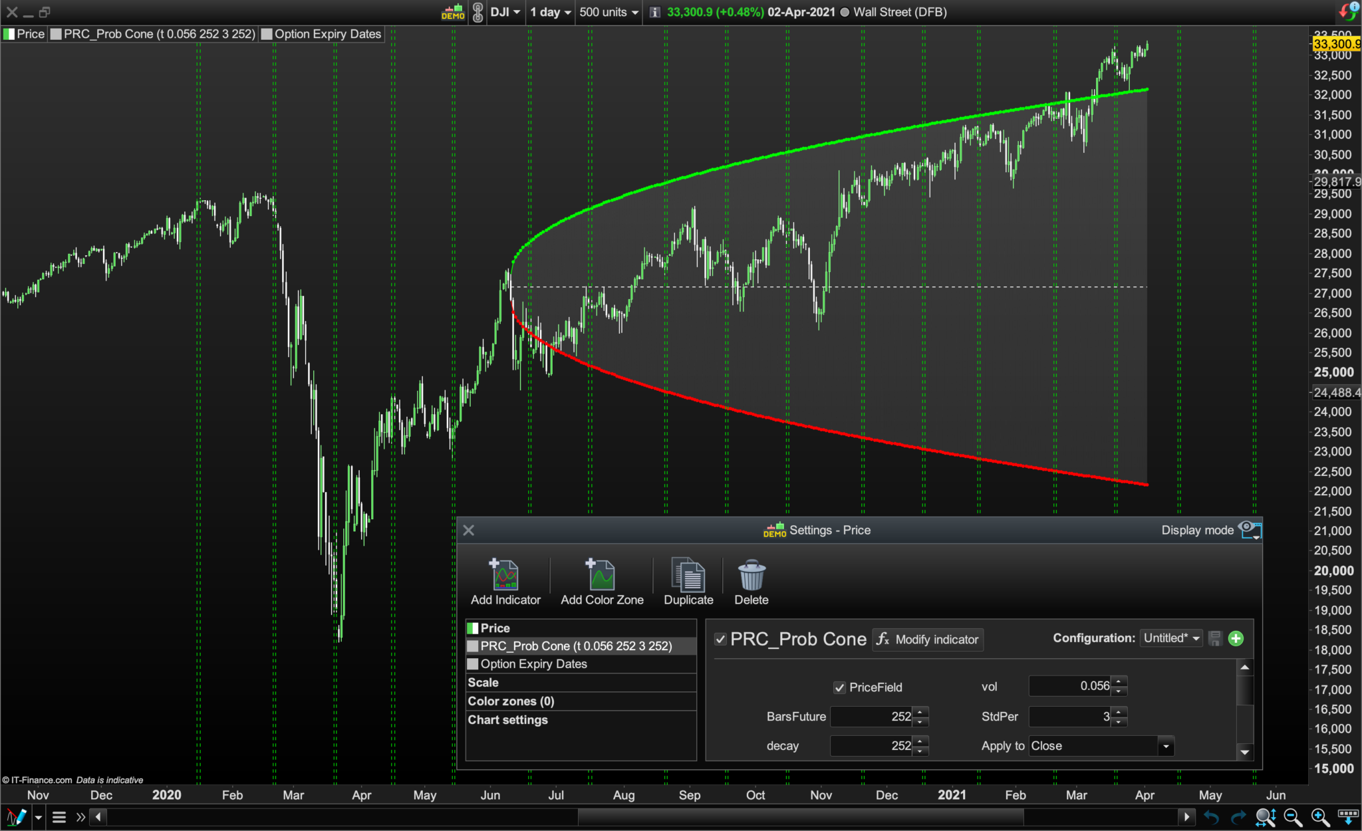Toggle the PRC_Prob Cone enabled checkbox
Image resolution: width=1362 pixels, height=831 pixels.
(720, 640)
